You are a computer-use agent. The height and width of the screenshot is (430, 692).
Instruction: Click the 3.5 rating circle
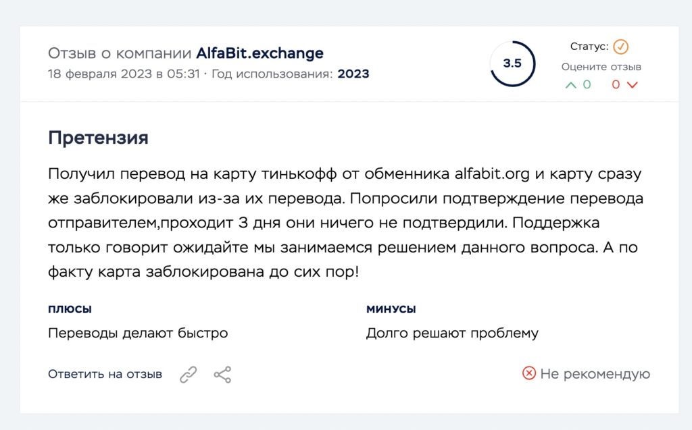pos(512,63)
